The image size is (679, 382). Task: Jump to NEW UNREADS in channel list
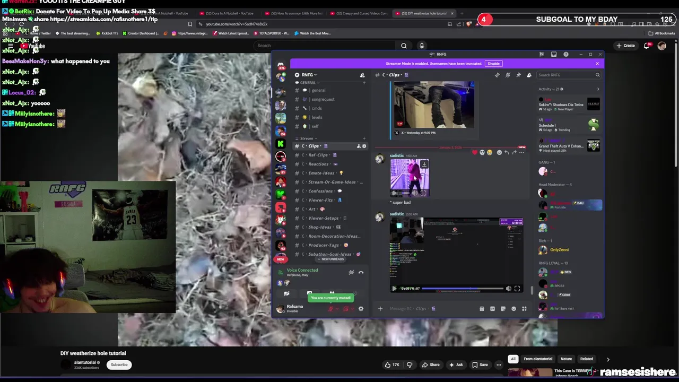[x=331, y=259]
